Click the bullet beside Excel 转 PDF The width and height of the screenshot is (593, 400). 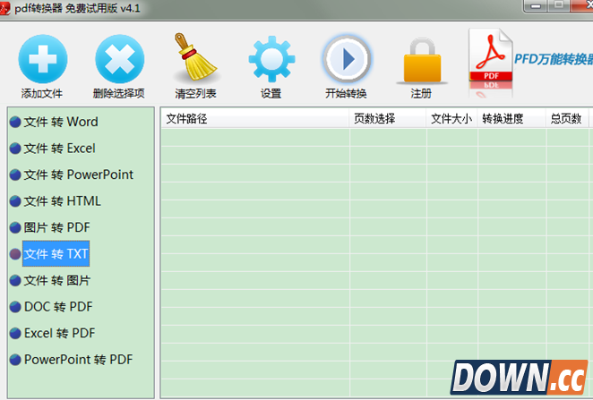tap(15, 334)
